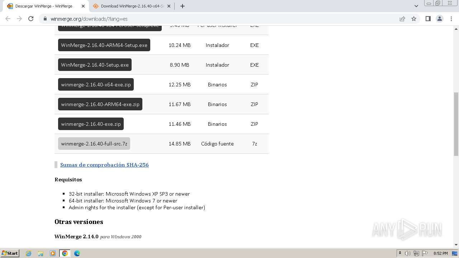
Task: Click the 7z format cell
Action: pos(255,144)
